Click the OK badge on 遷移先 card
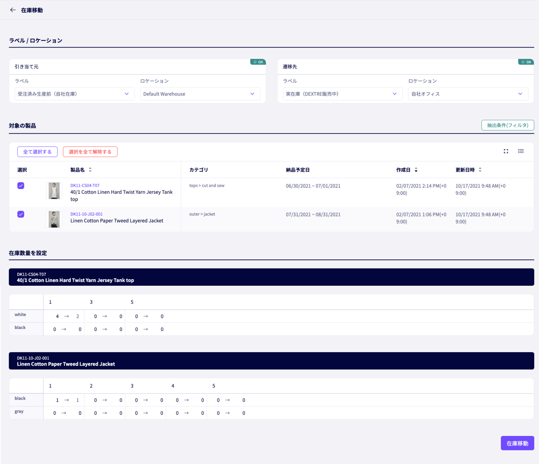The height and width of the screenshot is (464, 539). 526,62
